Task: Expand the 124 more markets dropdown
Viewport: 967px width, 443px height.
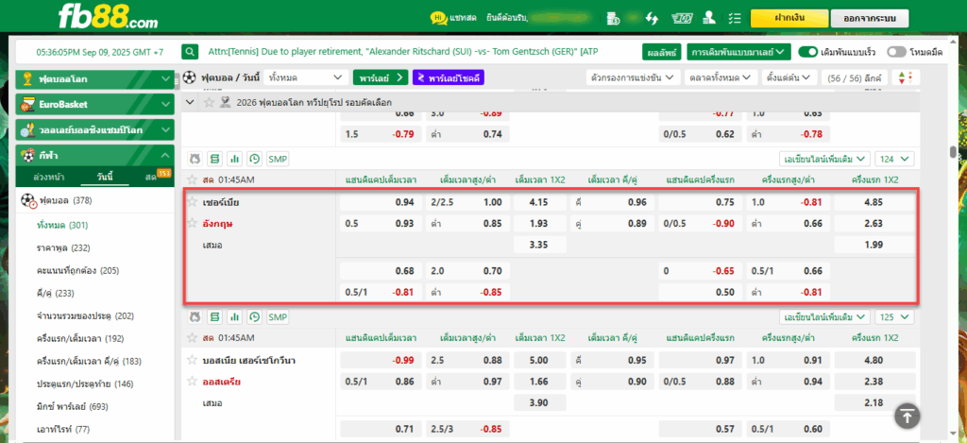Action: pyautogui.click(x=893, y=160)
